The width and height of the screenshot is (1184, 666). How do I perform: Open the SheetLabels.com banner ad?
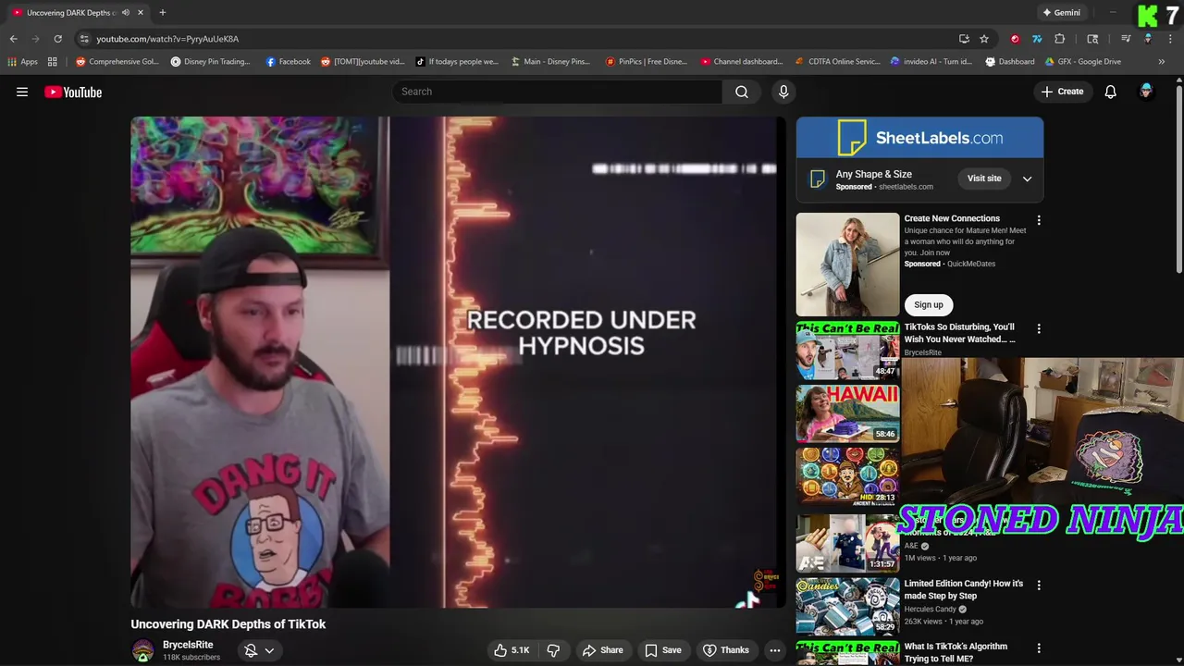pos(919,138)
